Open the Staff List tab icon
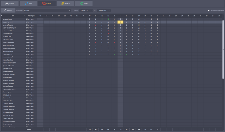The height and width of the screenshot is (132, 225). (7, 4)
